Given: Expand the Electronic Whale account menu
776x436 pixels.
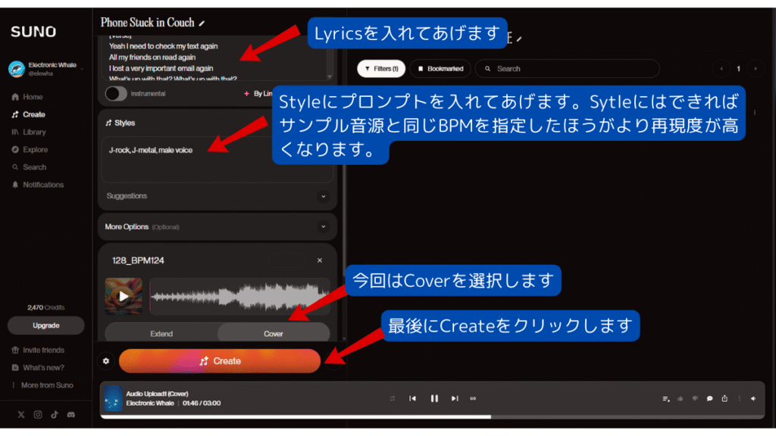Looking at the screenshot, I should [x=82, y=69].
